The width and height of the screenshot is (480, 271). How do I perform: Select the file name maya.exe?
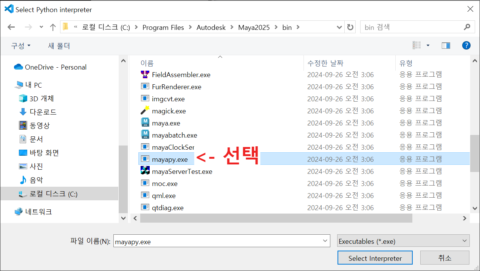coord(166,123)
